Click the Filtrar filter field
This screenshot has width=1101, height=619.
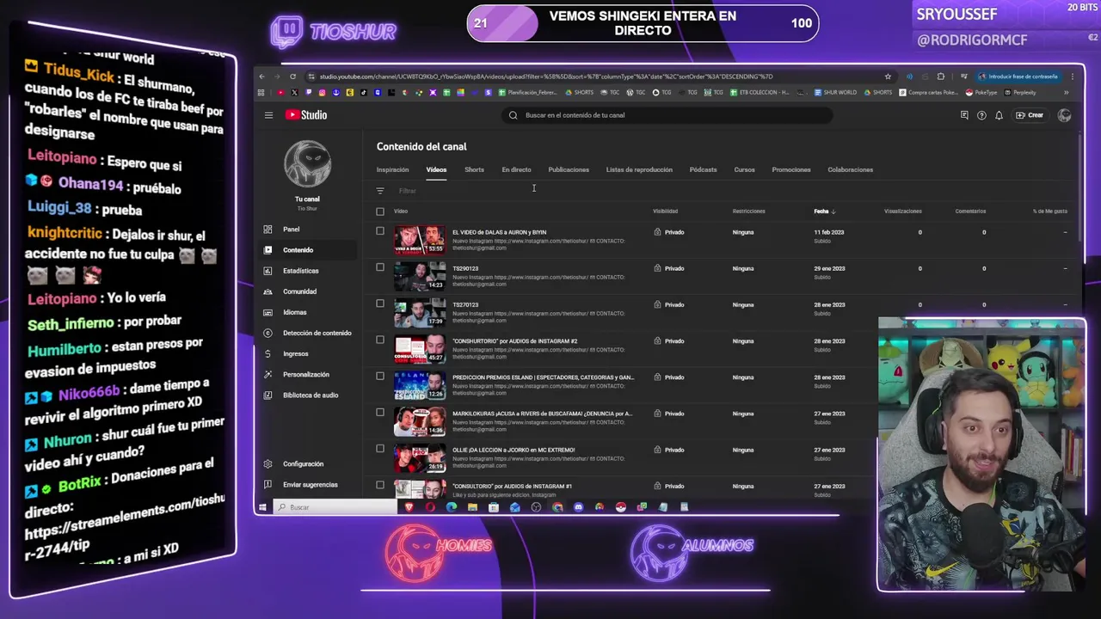point(408,191)
